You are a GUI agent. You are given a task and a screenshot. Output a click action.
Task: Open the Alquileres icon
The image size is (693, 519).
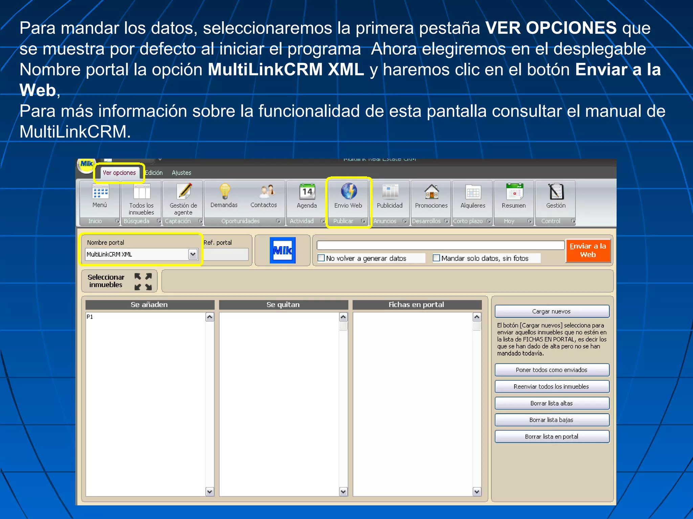coord(473,193)
